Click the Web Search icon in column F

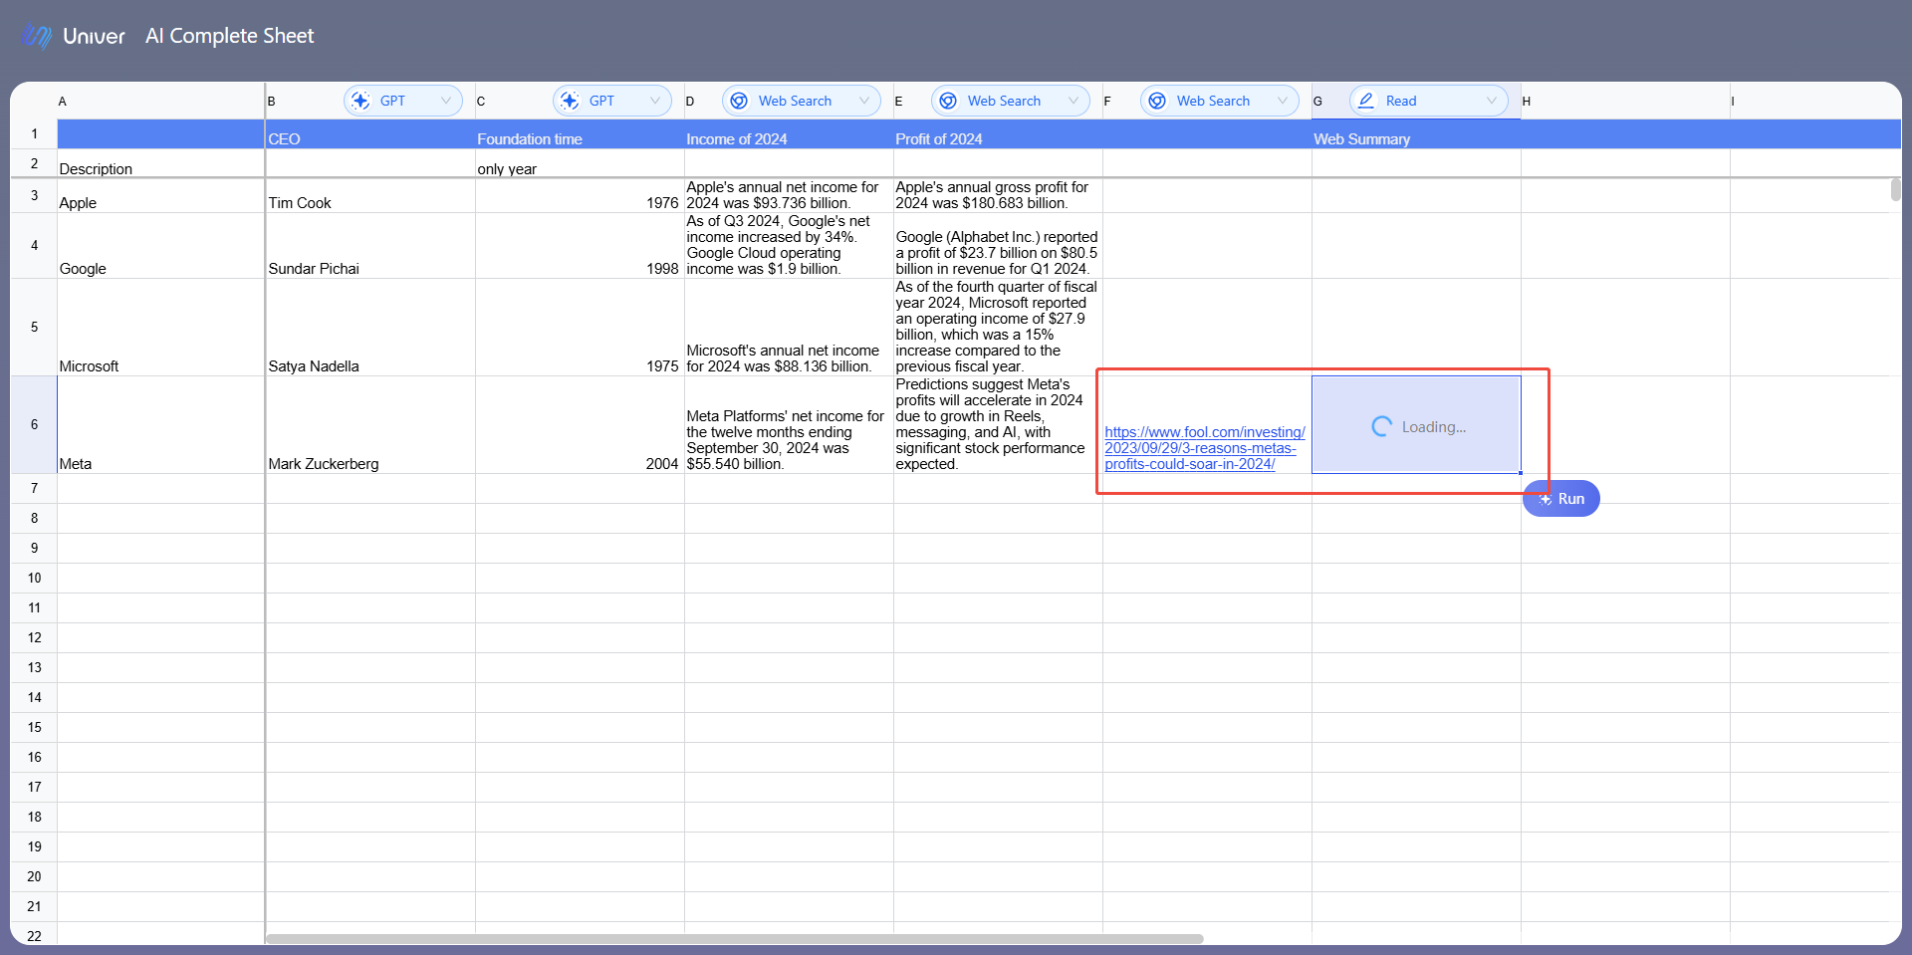point(1158,101)
